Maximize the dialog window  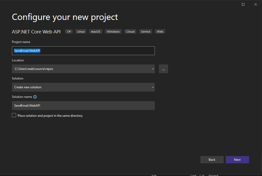(x=243, y=4)
